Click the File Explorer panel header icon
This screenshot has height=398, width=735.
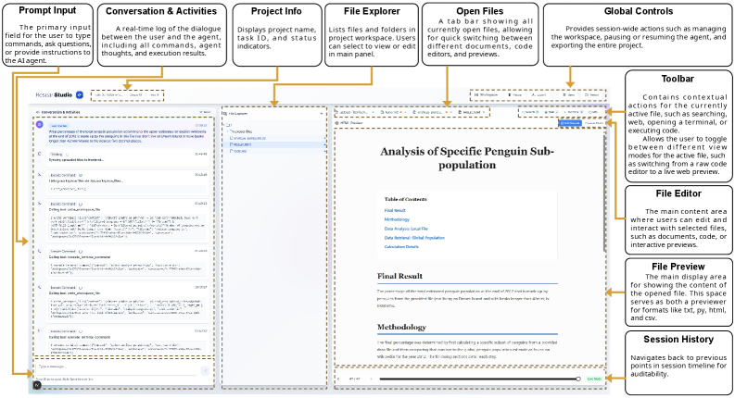(x=225, y=114)
